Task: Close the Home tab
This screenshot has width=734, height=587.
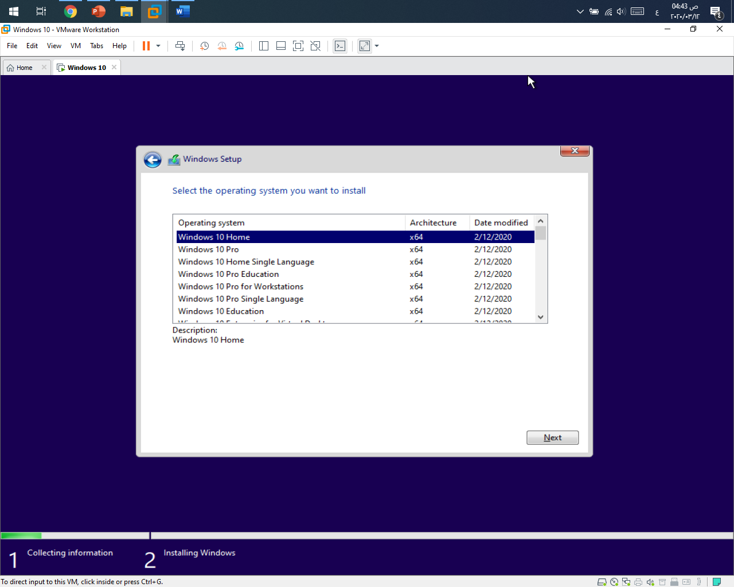Action: click(44, 67)
